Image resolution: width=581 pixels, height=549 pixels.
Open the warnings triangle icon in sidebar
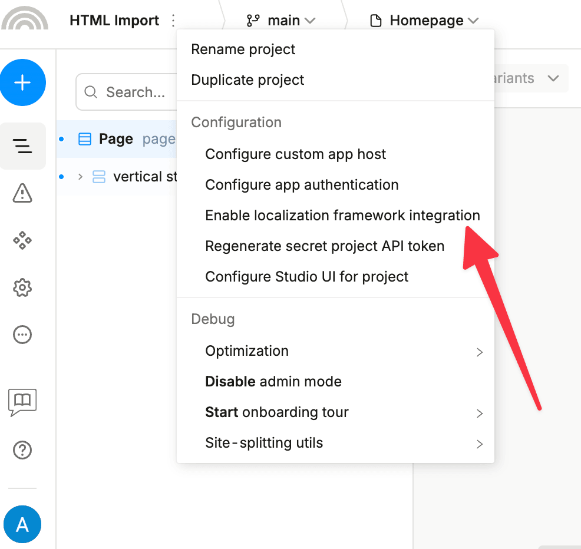[22, 193]
